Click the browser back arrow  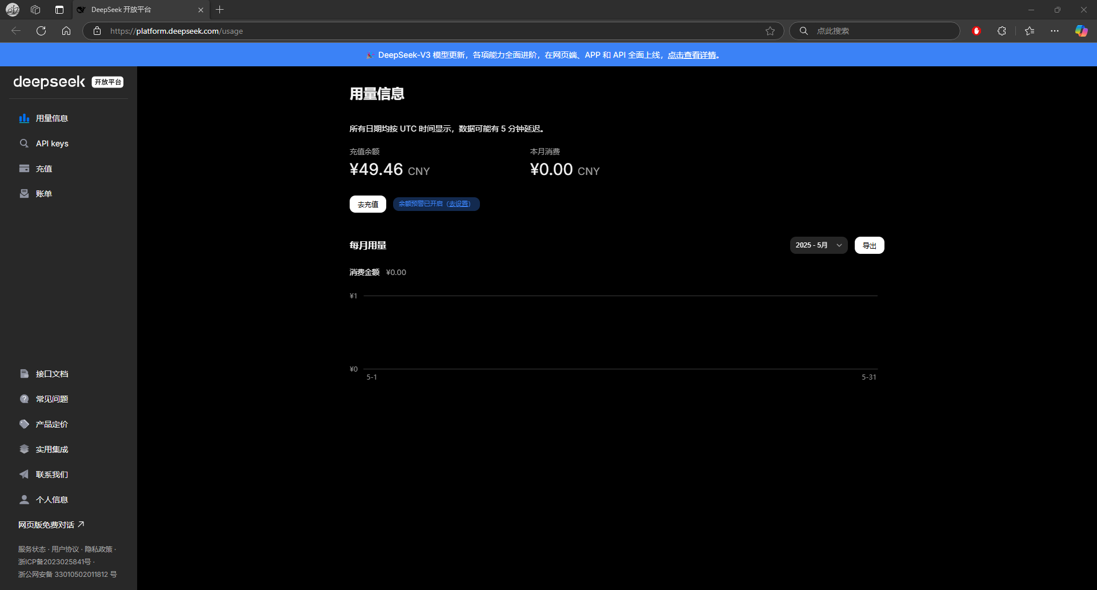[16, 31]
